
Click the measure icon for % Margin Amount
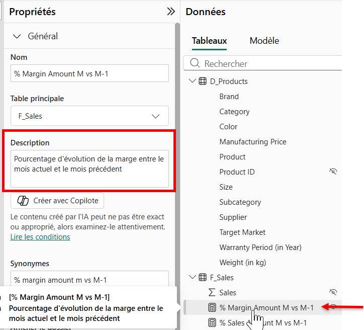212,308
